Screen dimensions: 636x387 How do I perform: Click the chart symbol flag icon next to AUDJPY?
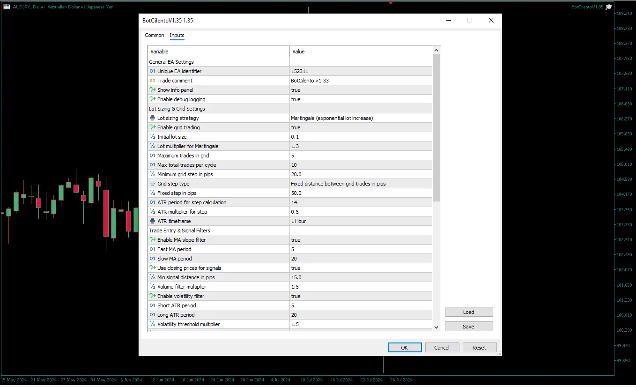tap(7, 7)
